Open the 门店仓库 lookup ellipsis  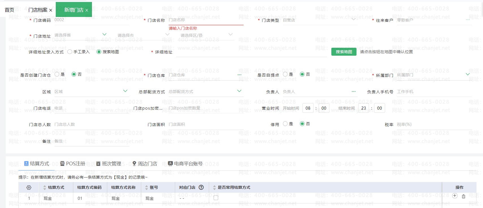(x=239, y=75)
